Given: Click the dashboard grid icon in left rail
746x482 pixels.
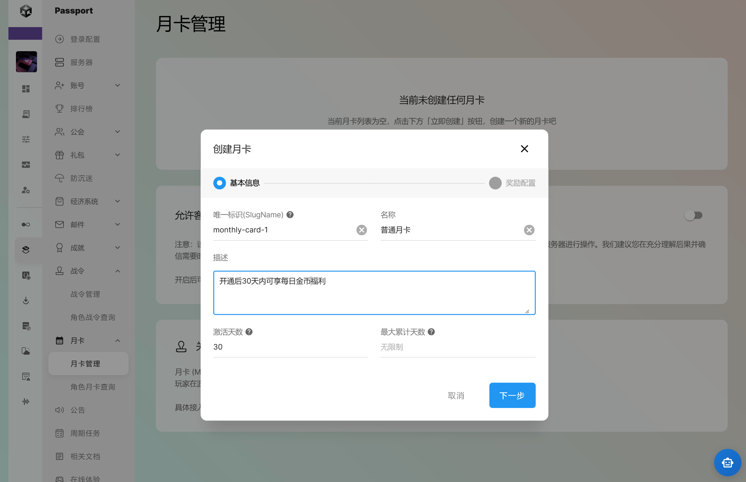Looking at the screenshot, I should point(26,89).
